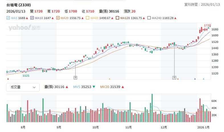The image size is (224, 132).
Task: Toggle the MA5 moving average checkbox
Action: pos(8,18)
